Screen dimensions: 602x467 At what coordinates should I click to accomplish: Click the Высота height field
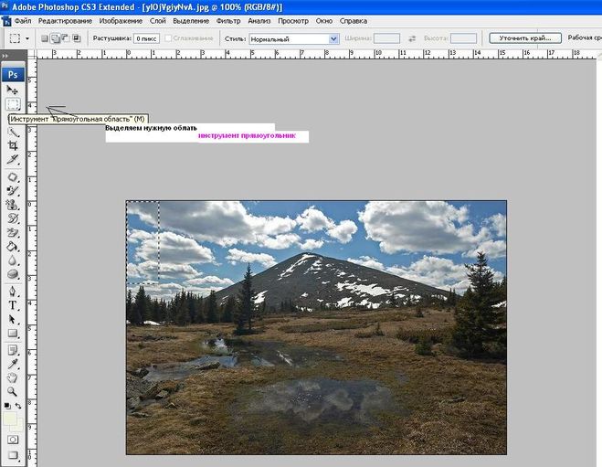tap(463, 38)
